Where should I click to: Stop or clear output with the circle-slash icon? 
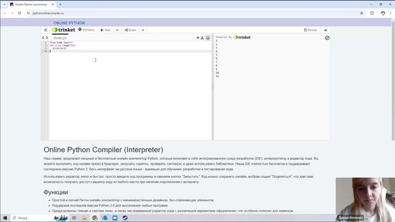(x=327, y=38)
